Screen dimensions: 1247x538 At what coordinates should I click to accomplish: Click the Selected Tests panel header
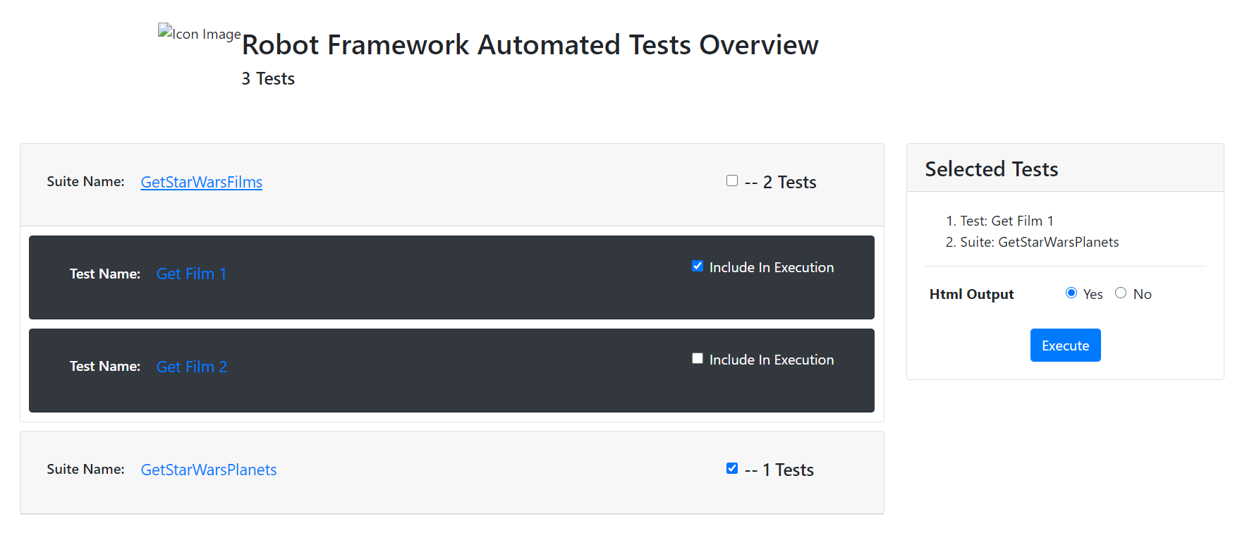(991, 169)
